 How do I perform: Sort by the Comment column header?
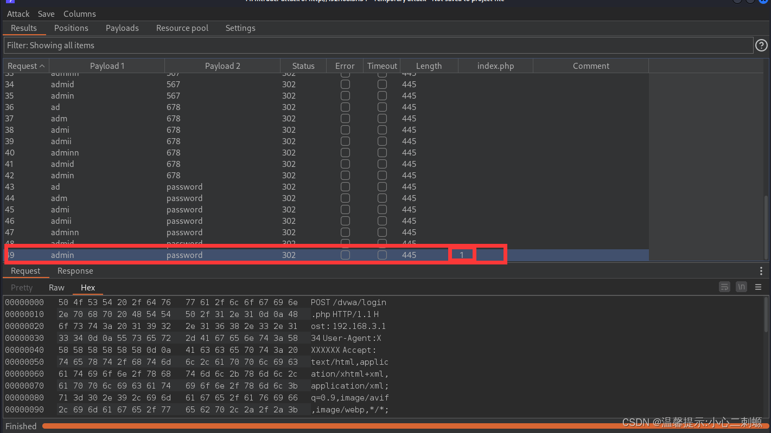(591, 66)
